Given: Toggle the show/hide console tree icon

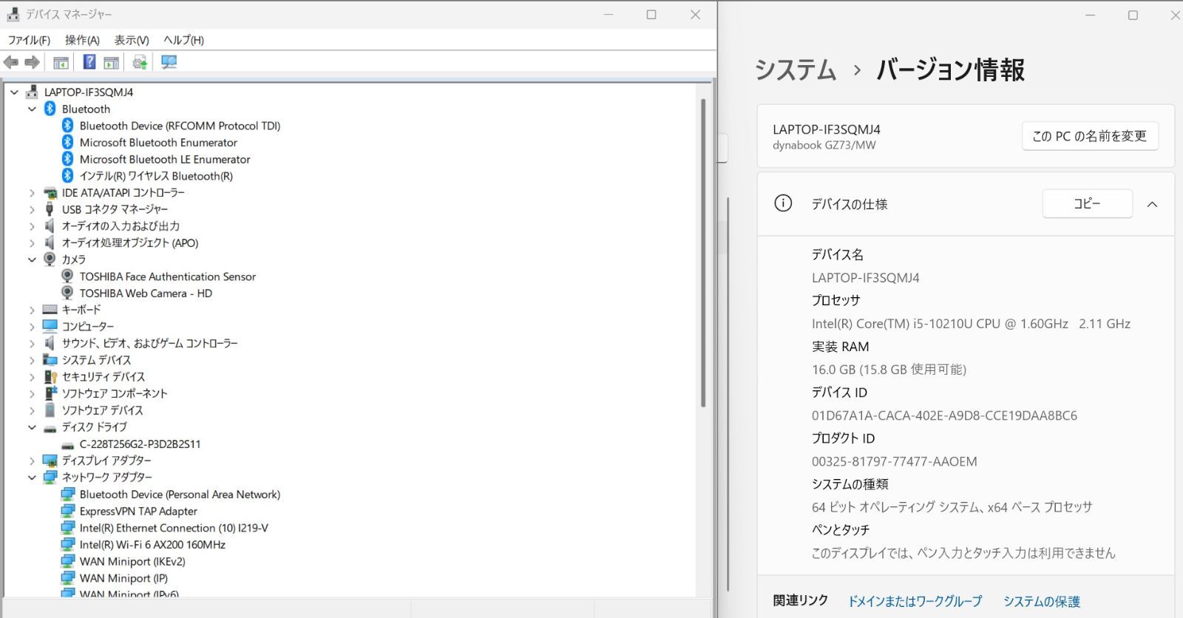Looking at the screenshot, I should 61,63.
